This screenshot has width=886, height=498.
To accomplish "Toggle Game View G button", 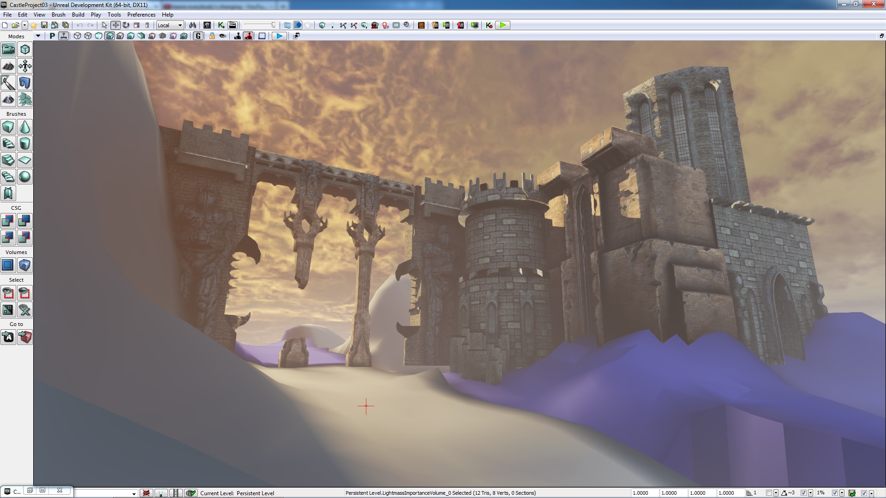I will pos(198,36).
